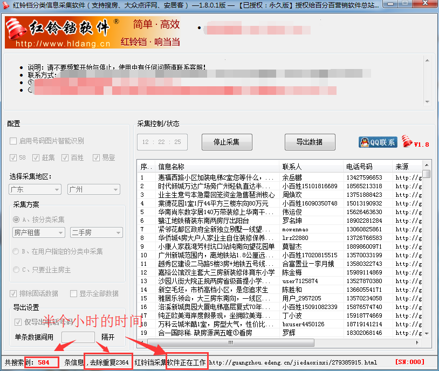Open the 房产租售 category dropdown
Screen dimensions: 439x371
click(x=39, y=232)
